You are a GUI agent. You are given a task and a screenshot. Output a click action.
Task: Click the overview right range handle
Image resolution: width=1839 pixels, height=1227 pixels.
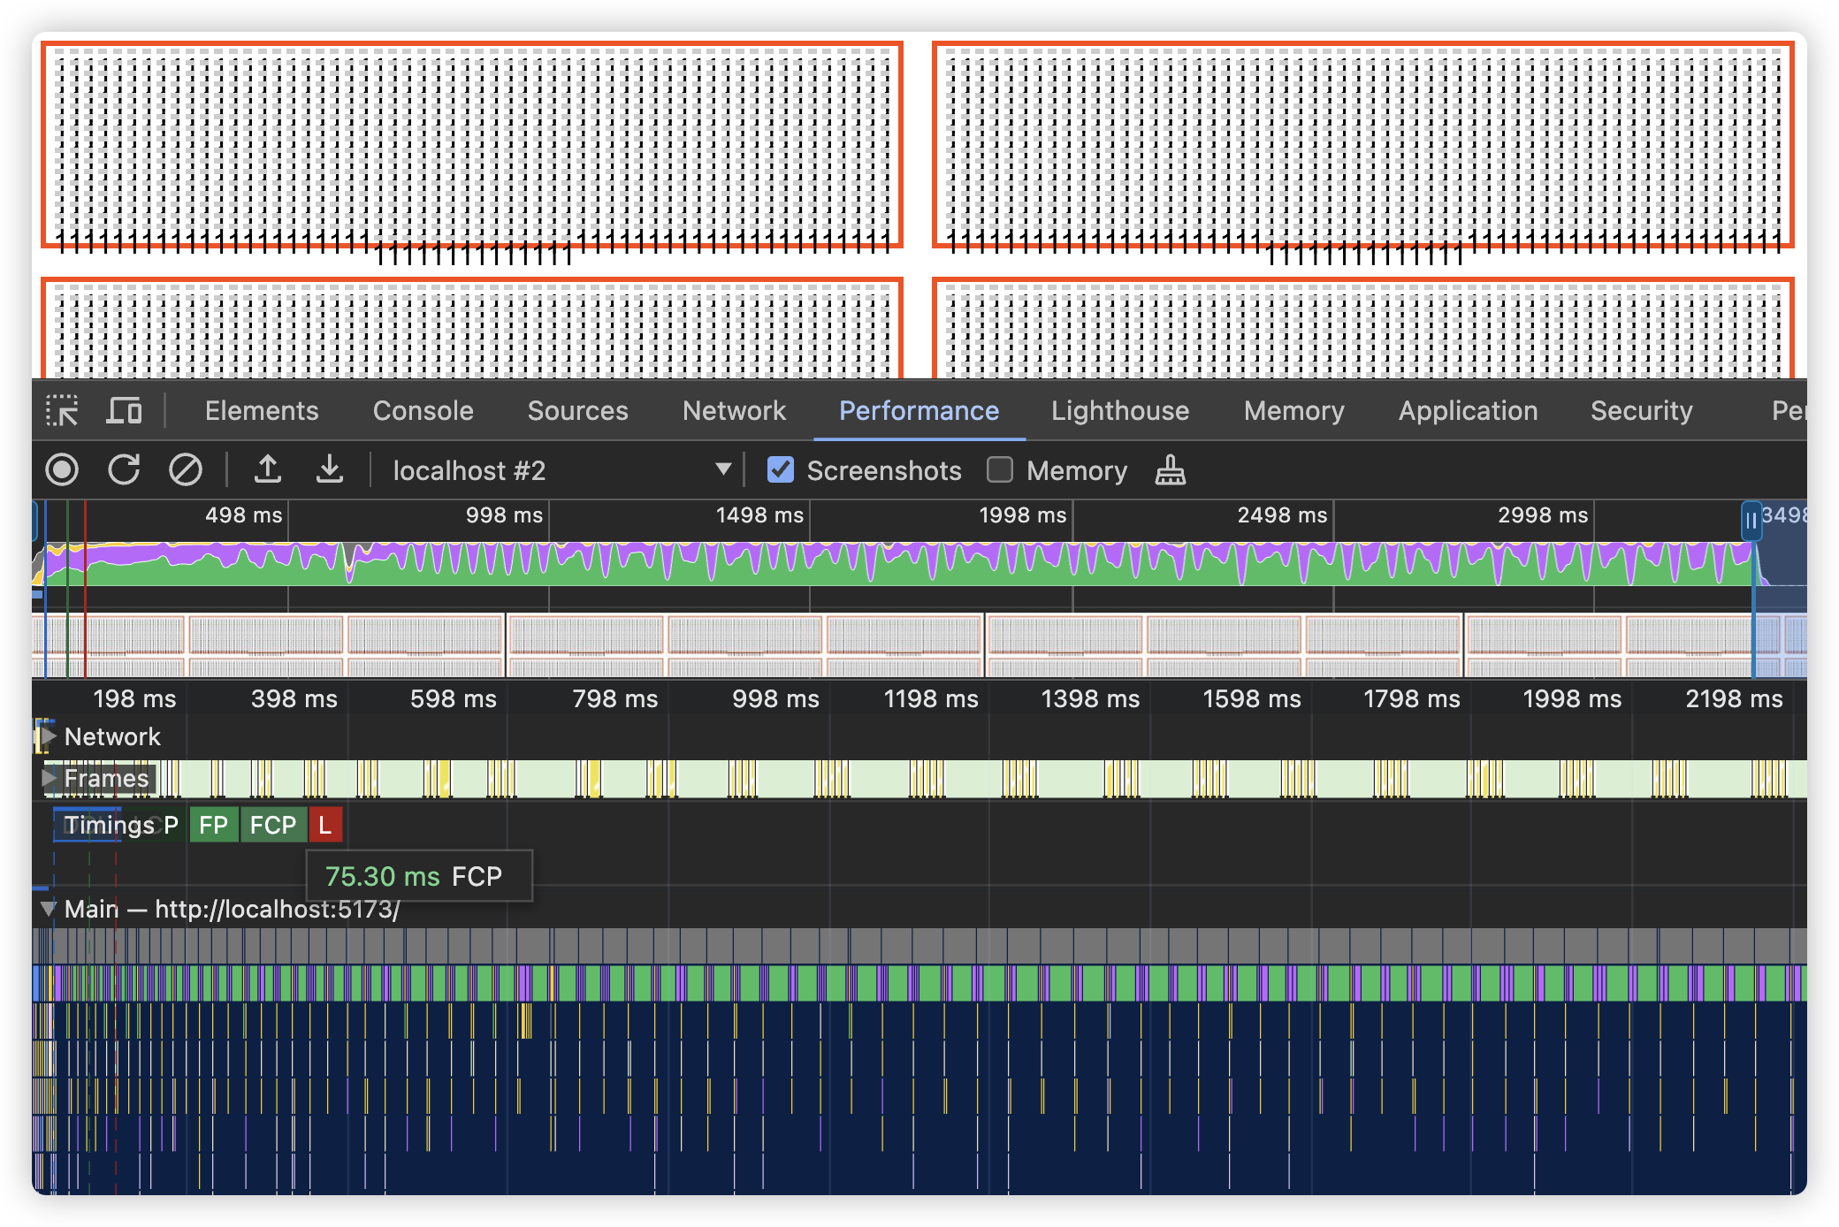pyautogui.click(x=1751, y=521)
